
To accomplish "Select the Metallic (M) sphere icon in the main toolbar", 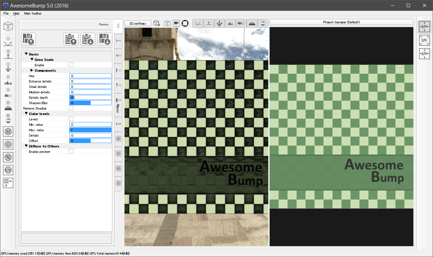I will [x=8, y=119].
